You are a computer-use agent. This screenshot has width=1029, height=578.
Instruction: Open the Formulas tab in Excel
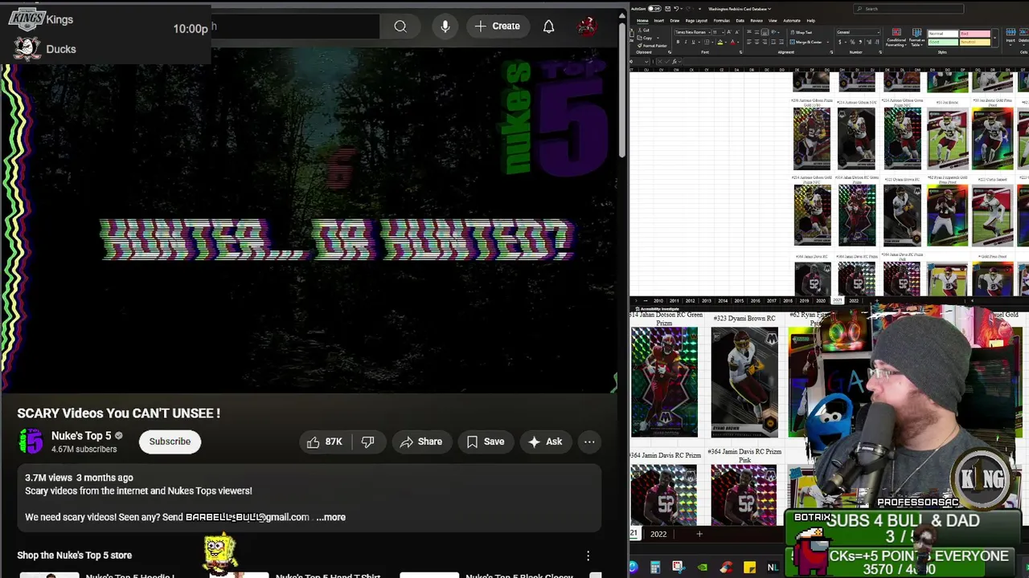click(722, 21)
